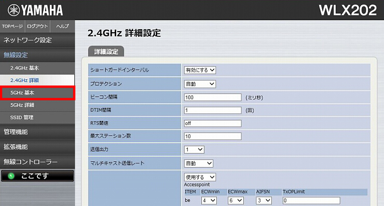This screenshot has height=206, width=384.
Task: Open the マルチキャスト送信レート dropdown
Action: click(199, 163)
